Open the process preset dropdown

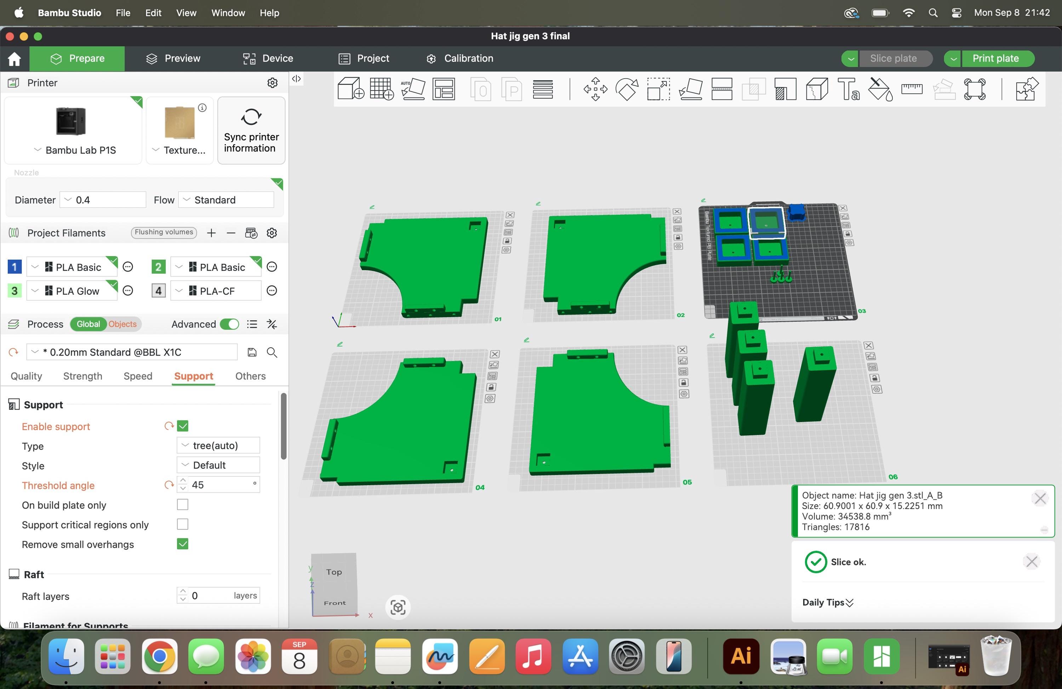coord(132,352)
